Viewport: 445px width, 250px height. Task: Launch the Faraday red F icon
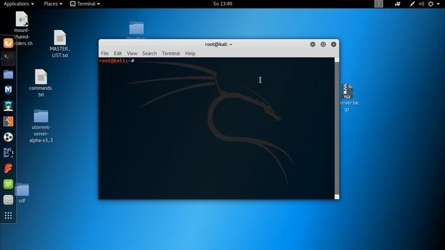point(8,169)
